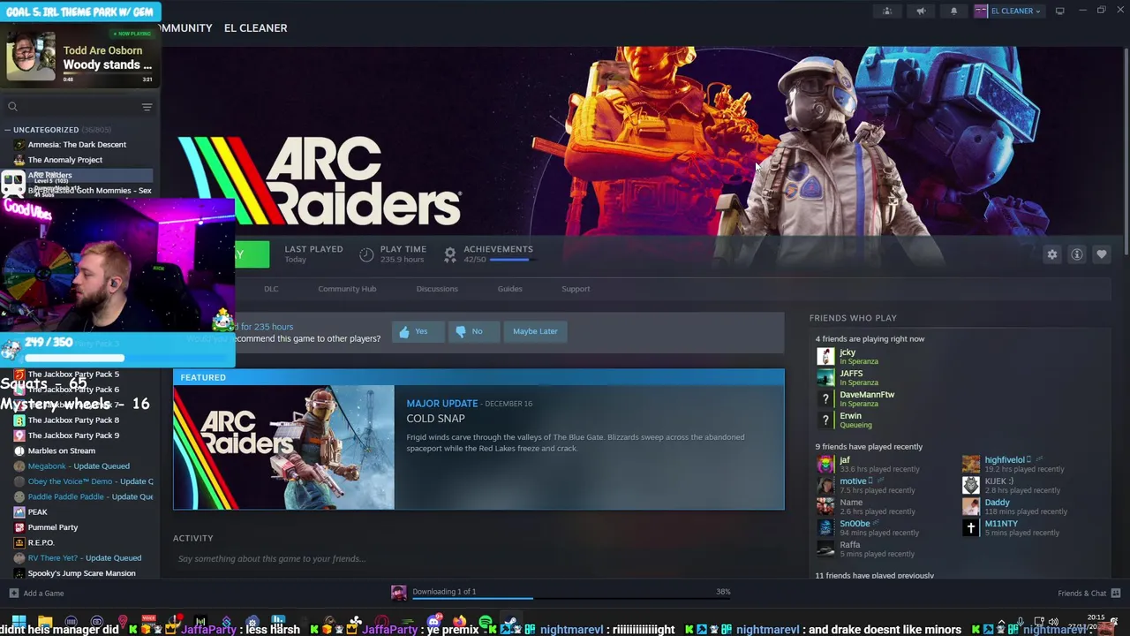Click the library search magnifier icon
The height and width of the screenshot is (636, 1130).
(x=12, y=107)
